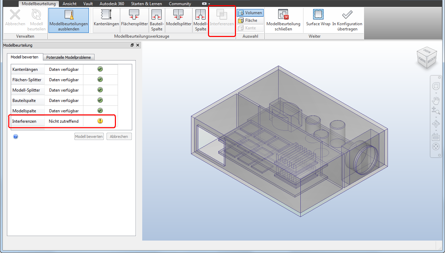Click the green check icon for Flächen-Splitter
Viewport: 445px width, 253px height.
click(x=100, y=79)
